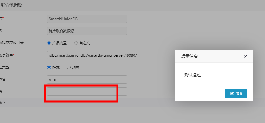Choose the 自定义 driver directory option

pyautogui.click(x=76, y=43)
